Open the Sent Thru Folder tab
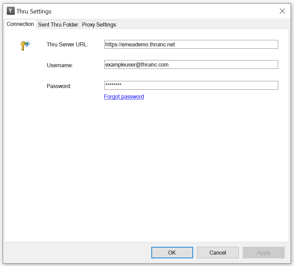This screenshot has height=266, width=294. pyautogui.click(x=58, y=25)
